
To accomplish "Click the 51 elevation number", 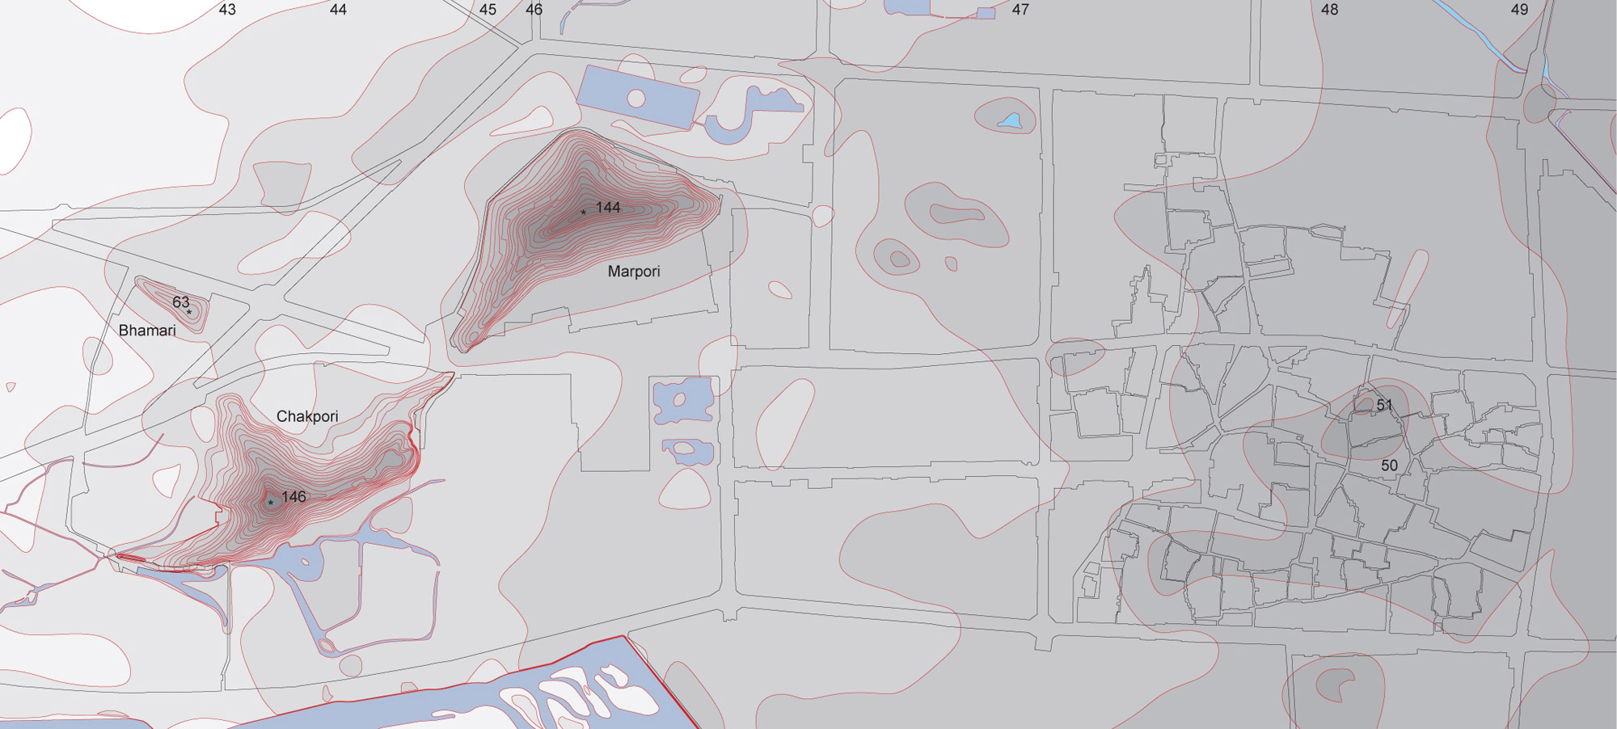I will (x=1384, y=406).
